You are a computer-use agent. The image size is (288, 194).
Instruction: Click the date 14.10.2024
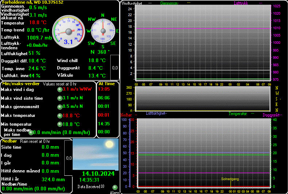98,174
